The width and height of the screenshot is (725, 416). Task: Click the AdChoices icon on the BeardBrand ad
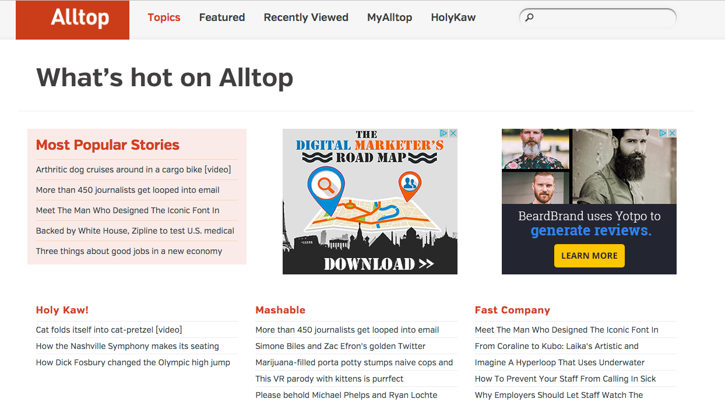pyautogui.click(x=663, y=133)
